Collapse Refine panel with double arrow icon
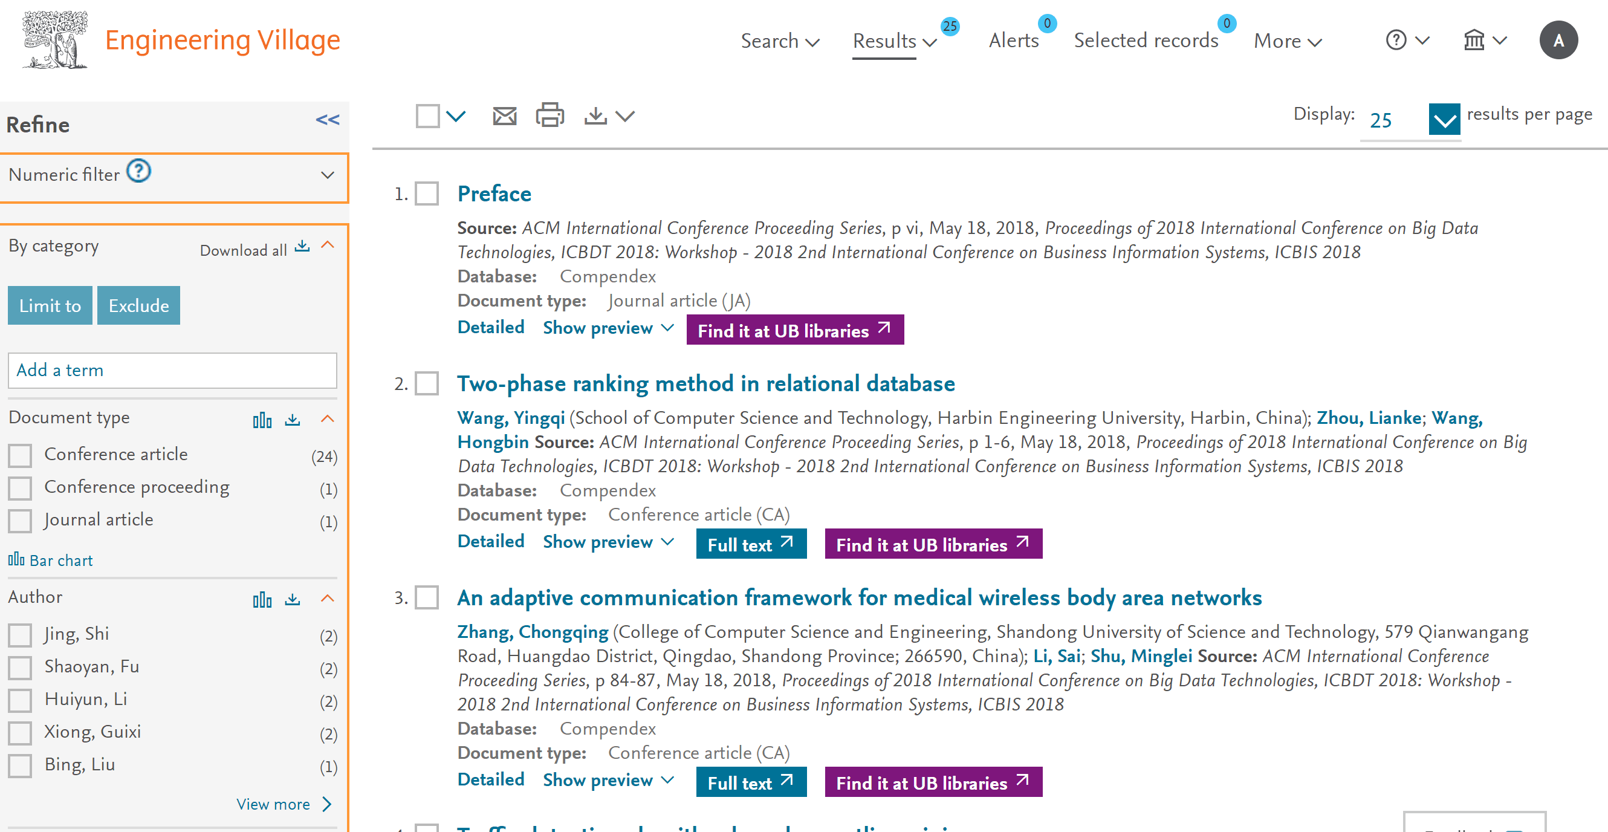 [x=328, y=120]
